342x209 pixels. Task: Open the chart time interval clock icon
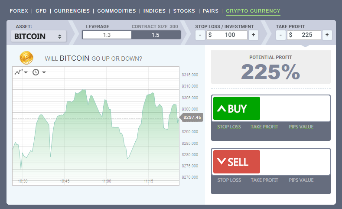pyautogui.click(x=36, y=72)
